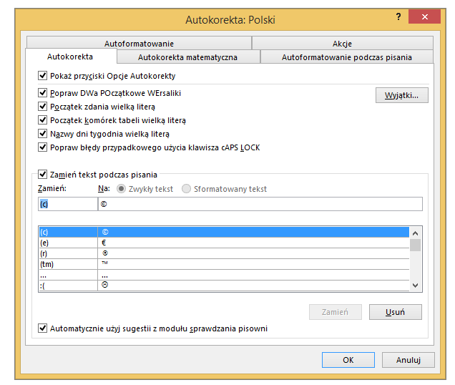
Task: Click in the Zamień input field
Action: 67,205
